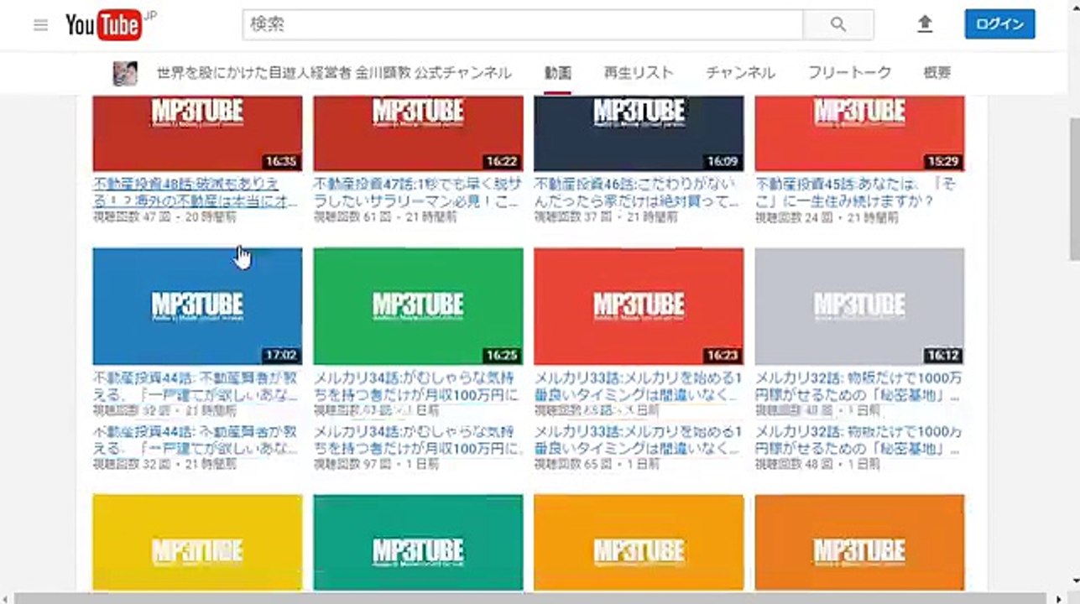This screenshot has height=604, width=1080.
Task: Select the thumbnail with 15:29 duration
Action: point(859,133)
